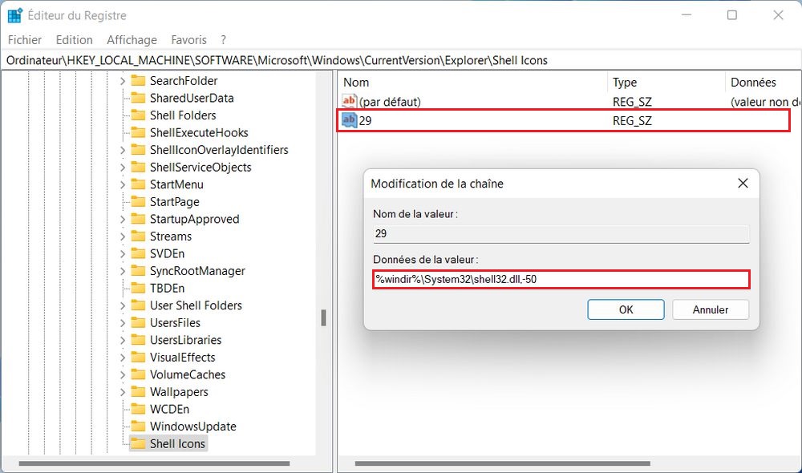Select the StartPage folder icon
Viewport: 802px width, 473px height.
[138, 201]
